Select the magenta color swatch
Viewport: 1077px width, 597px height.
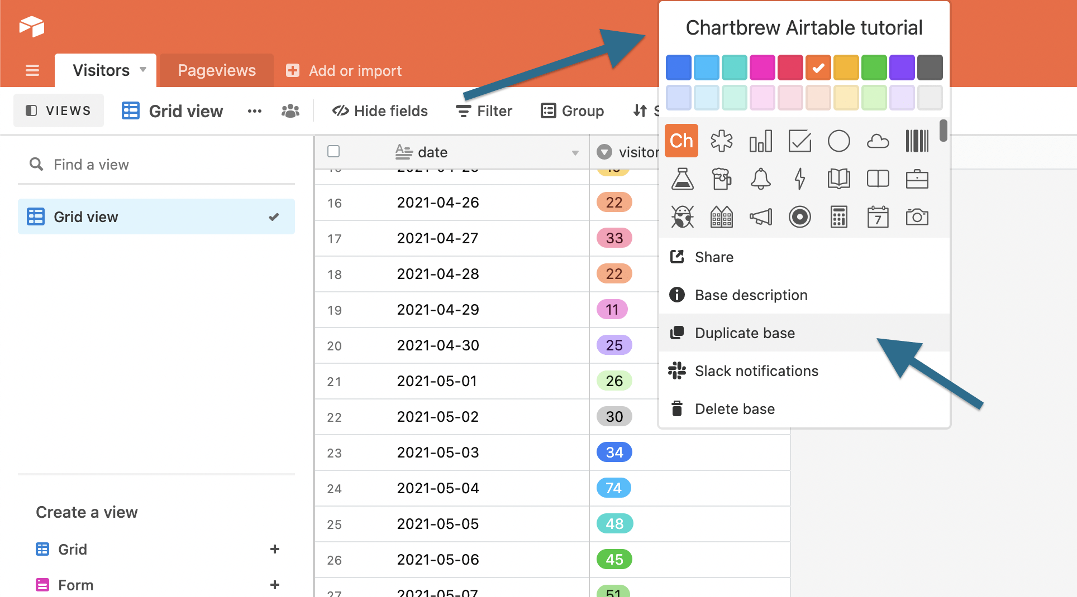(x=763, y=67)
